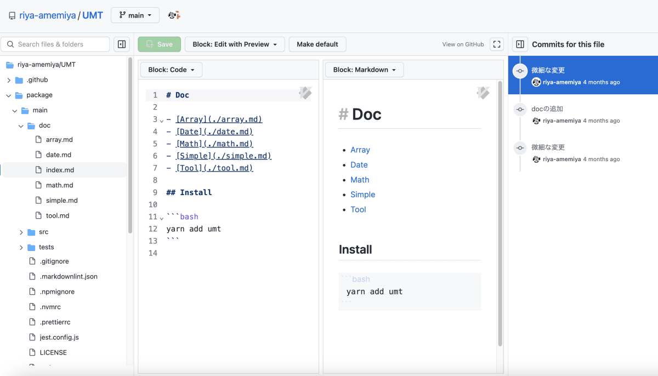This screenshot has height=376, width=658.
Task: Open the View on GitHub link
Action: pyautogui.click(x=463, y=44)
